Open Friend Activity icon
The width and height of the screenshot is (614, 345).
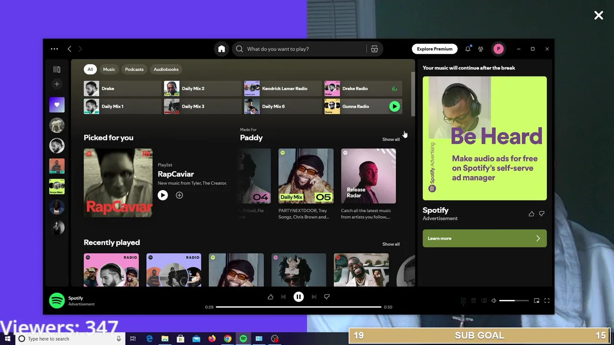(x=481, y=49)
